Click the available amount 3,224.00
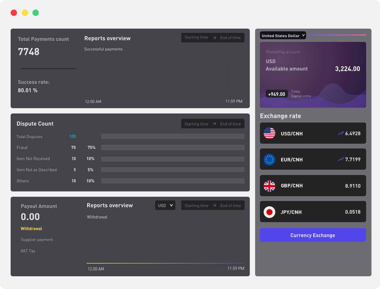The image size is (380, 289). pos(348,69)
